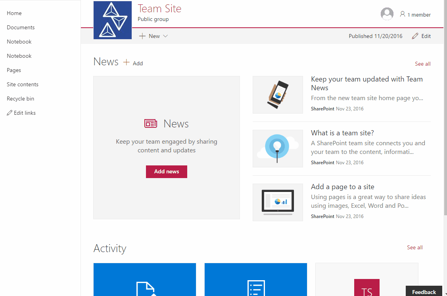This screenshot has height=296, width=447.
Task: Click the Team Site triangle logo
Action: (113, 20)
